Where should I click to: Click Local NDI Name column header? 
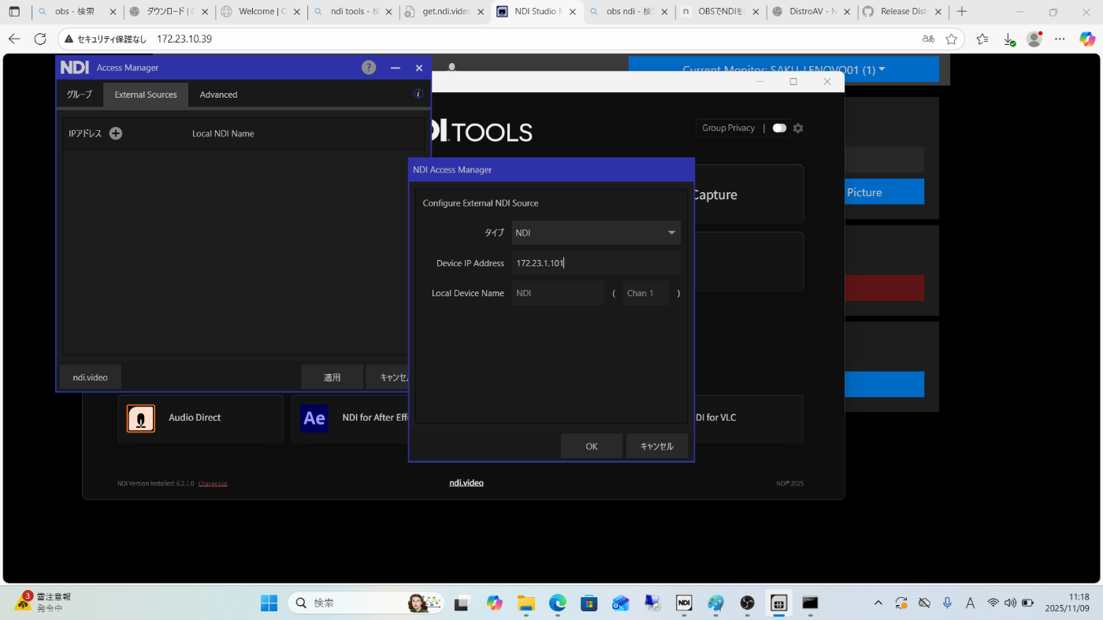tap(223, 133)
